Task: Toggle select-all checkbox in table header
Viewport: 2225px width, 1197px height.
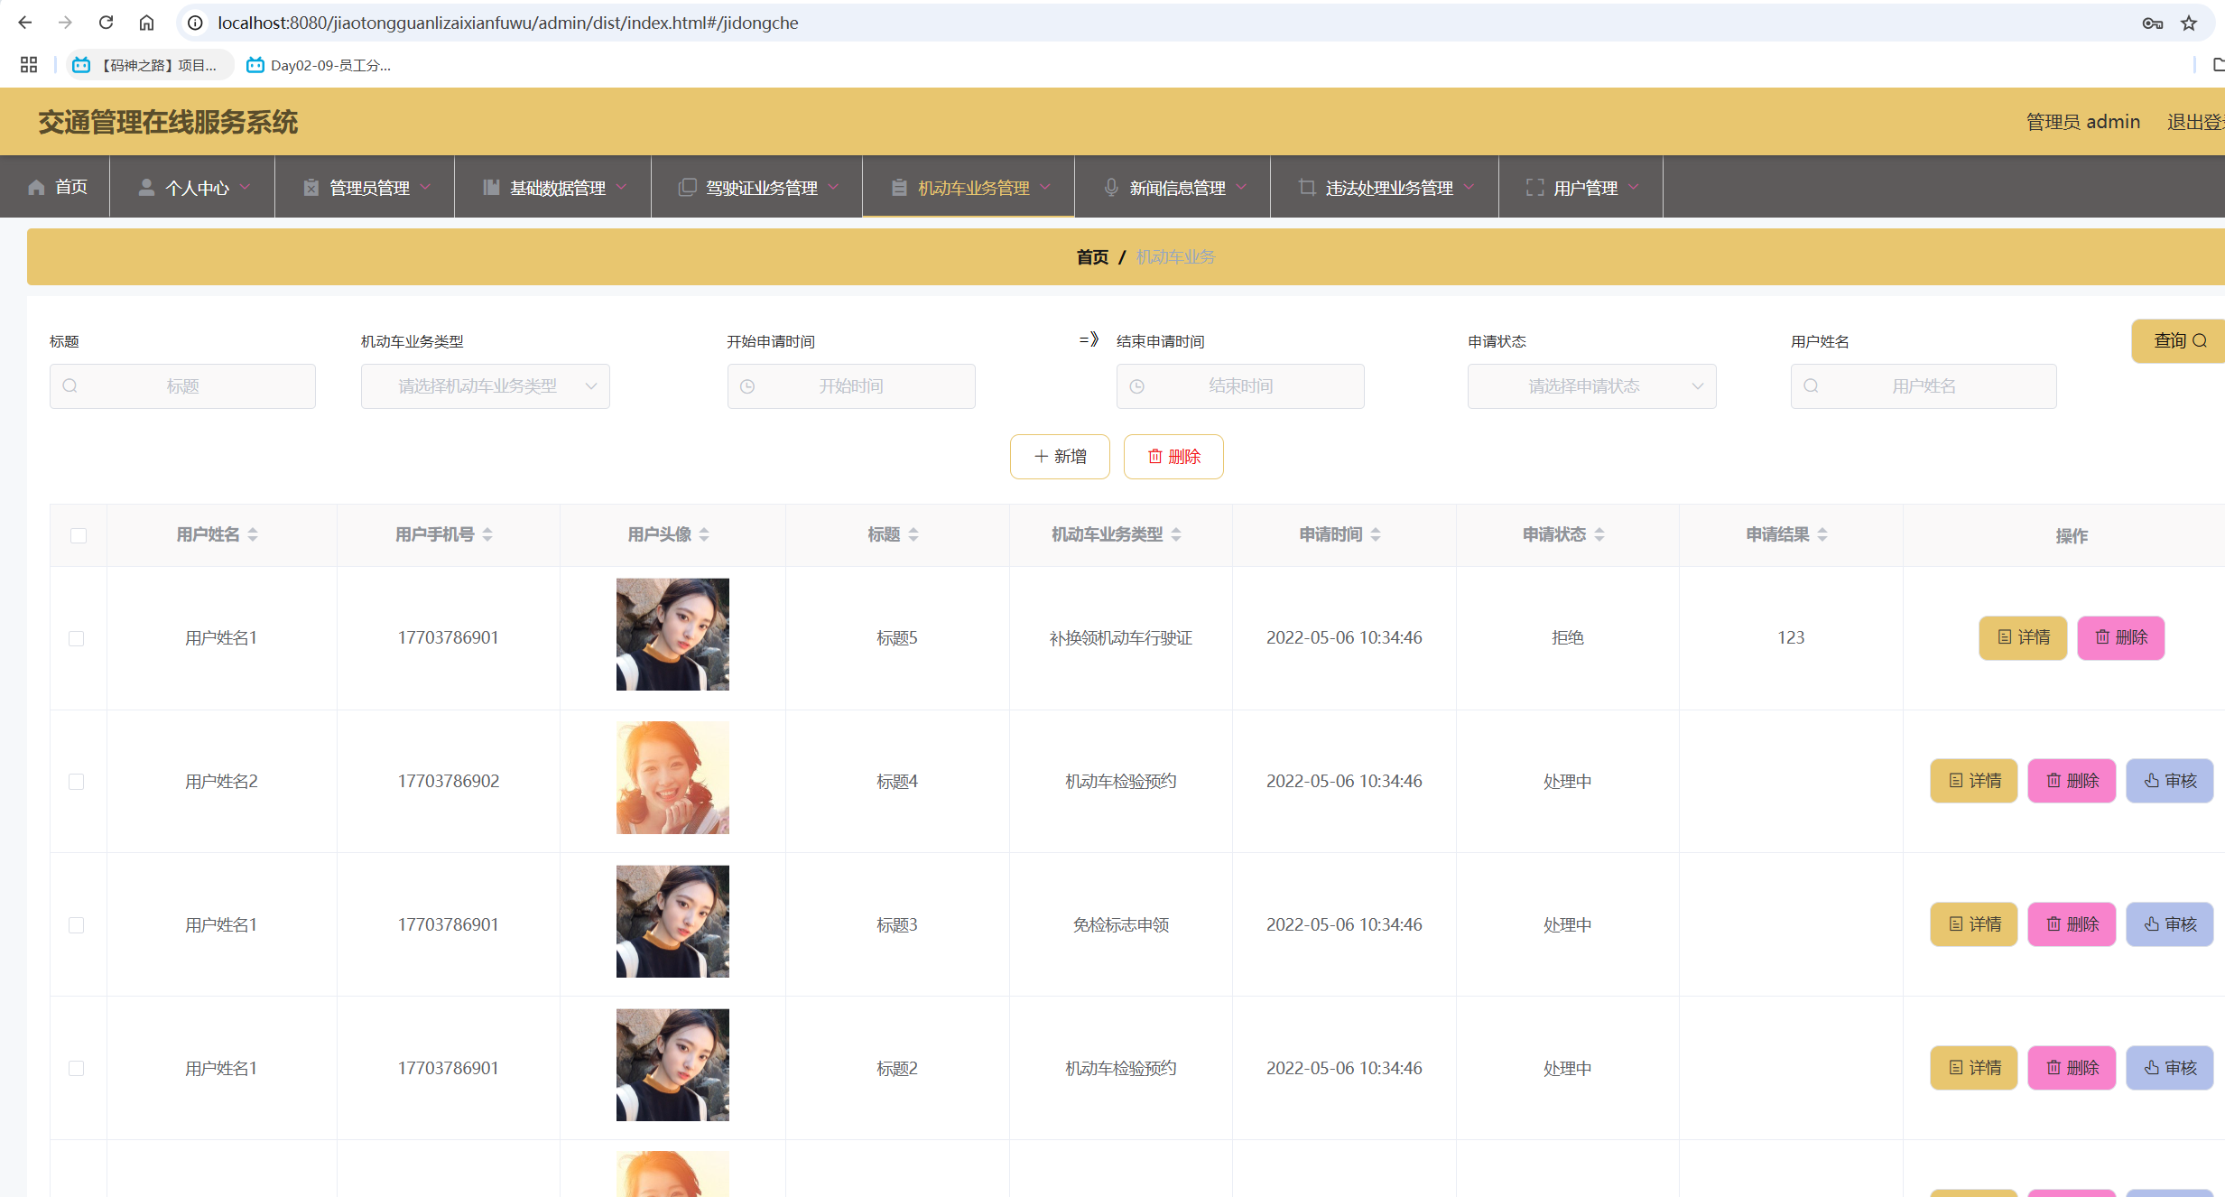Action: pyautogui.click(x=79, y=535)
